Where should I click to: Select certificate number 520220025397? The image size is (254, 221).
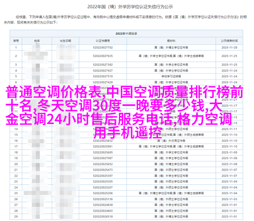pos(103,176)
